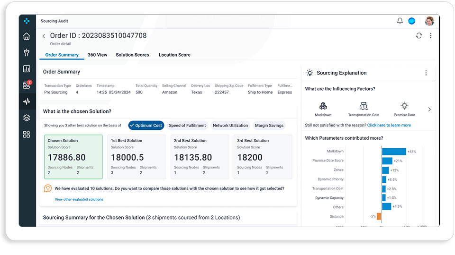Viewport: 455px width, 255px height.
Task: Select the Speed of Fulfillment chip
Action: [187, 125]
